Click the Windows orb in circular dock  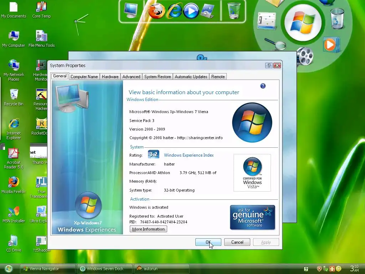pyautogui.click(x=303, y=23)
